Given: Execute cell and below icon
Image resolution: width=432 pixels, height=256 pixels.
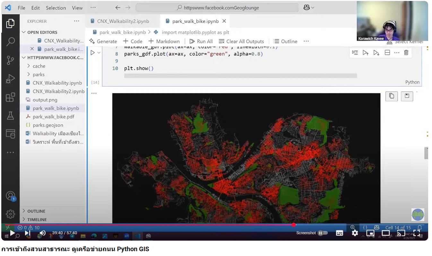Looking at the screenshot, I should (x=376, y=53).
